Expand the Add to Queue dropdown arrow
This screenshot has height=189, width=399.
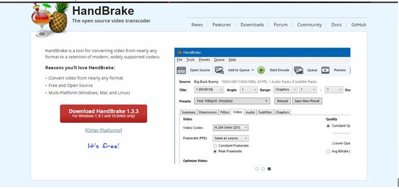(253, 70)
